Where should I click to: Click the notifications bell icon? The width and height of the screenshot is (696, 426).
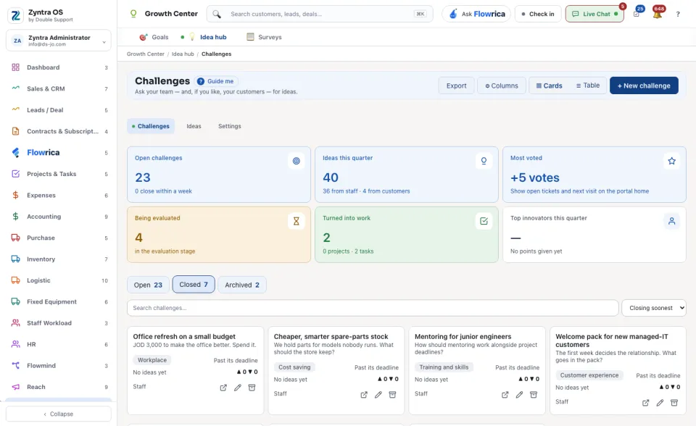658,14
